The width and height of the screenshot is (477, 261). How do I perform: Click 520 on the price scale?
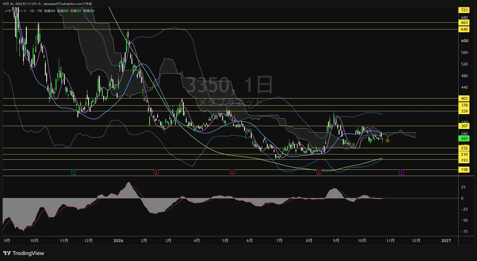pos(464,64)
